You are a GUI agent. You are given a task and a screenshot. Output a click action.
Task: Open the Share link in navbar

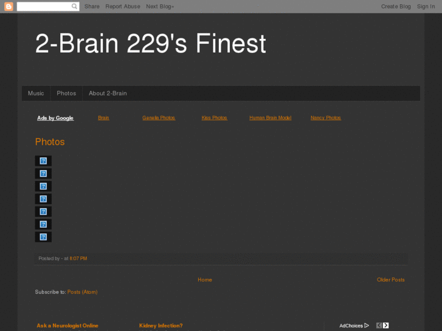[x=92, y=6]
